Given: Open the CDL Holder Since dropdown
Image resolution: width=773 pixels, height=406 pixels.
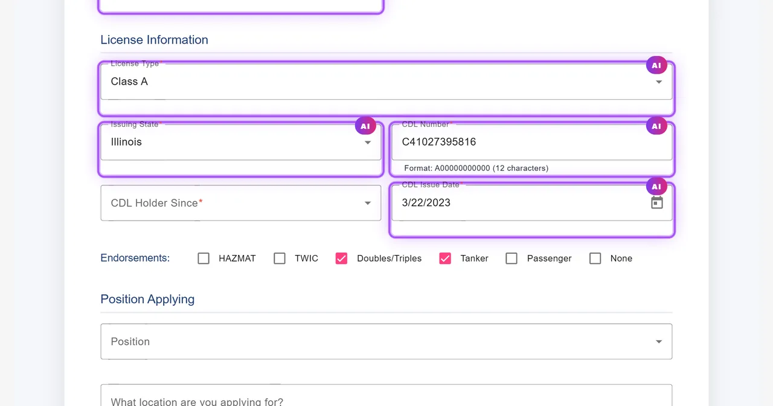Looking at the screenshot, I should (x=241, y=203).
